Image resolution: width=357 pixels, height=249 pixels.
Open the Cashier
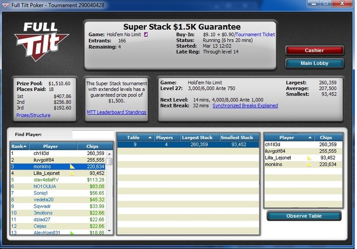coord(315,51)
